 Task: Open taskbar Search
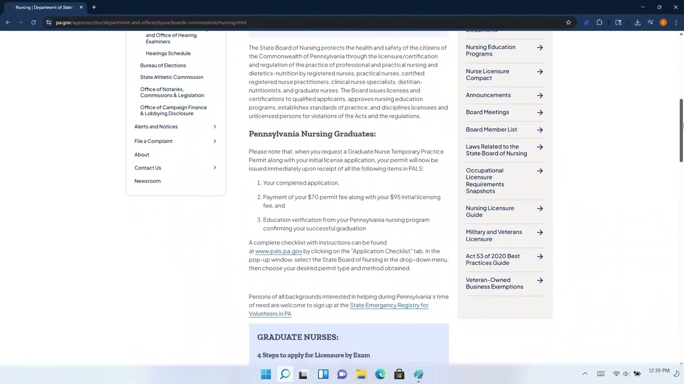click(x=285, y=374)
